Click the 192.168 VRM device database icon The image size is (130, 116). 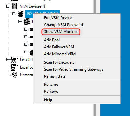(x=21, y=14)
